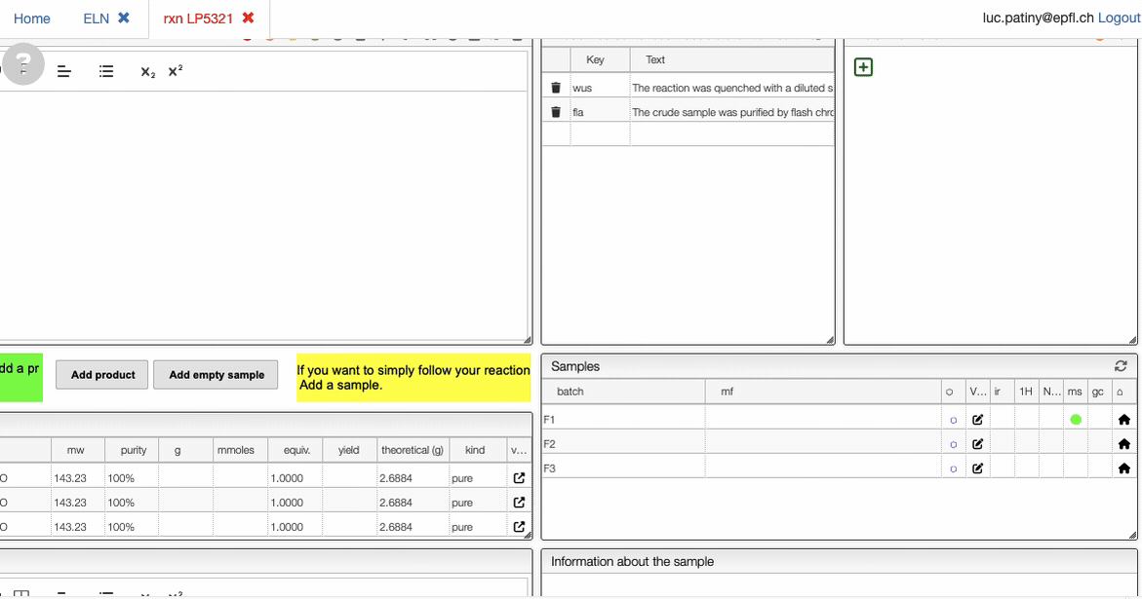The image size is (1142, 599).
Task: Click the green plus add icon
Action: (863, 67)
